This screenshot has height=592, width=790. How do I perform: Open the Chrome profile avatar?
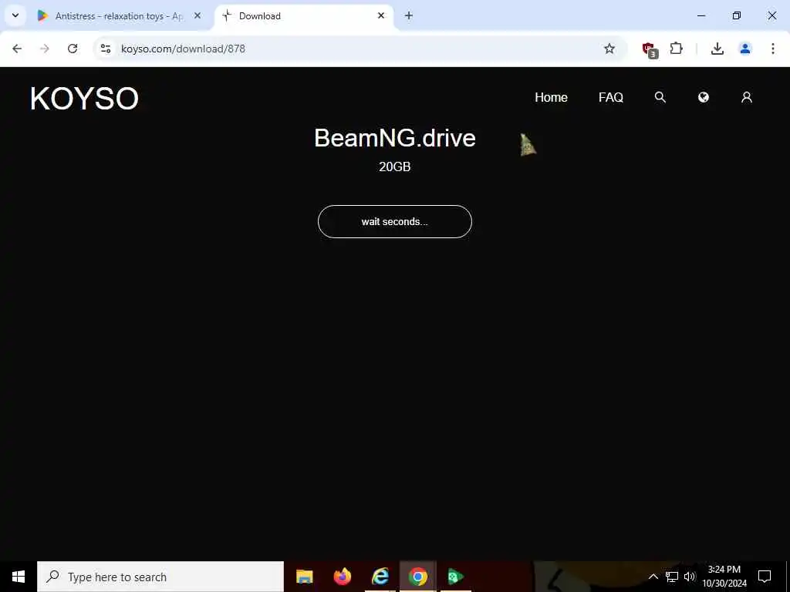(745, 49)
